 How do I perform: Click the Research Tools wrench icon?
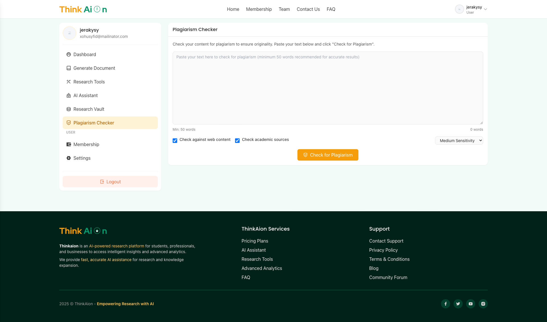coord(68,82)
